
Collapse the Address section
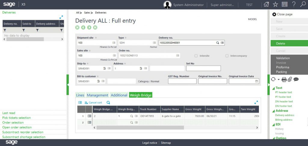(x=274, y=111)
